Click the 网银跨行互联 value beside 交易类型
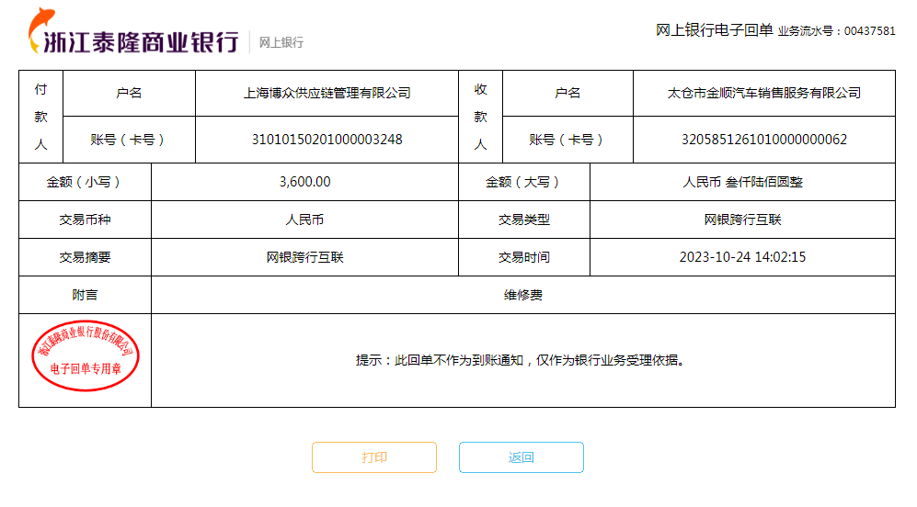This screenshot has height=507, width=917. pos(742,220)
